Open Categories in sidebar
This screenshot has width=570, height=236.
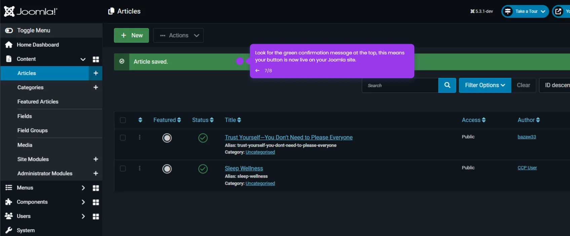30,87
